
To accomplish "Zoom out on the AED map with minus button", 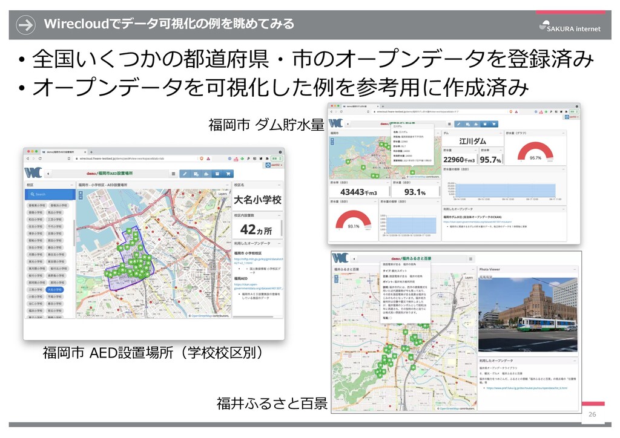I will [x=81, y=197].
